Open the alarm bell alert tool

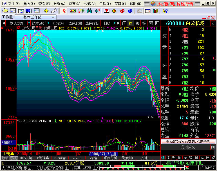(97, 11)
